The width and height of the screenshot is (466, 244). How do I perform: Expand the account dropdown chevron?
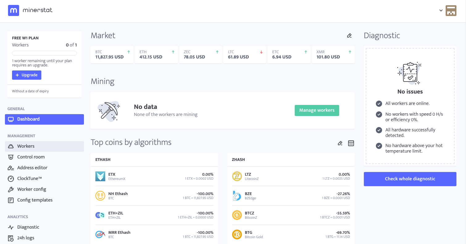[x=441, y=10]
